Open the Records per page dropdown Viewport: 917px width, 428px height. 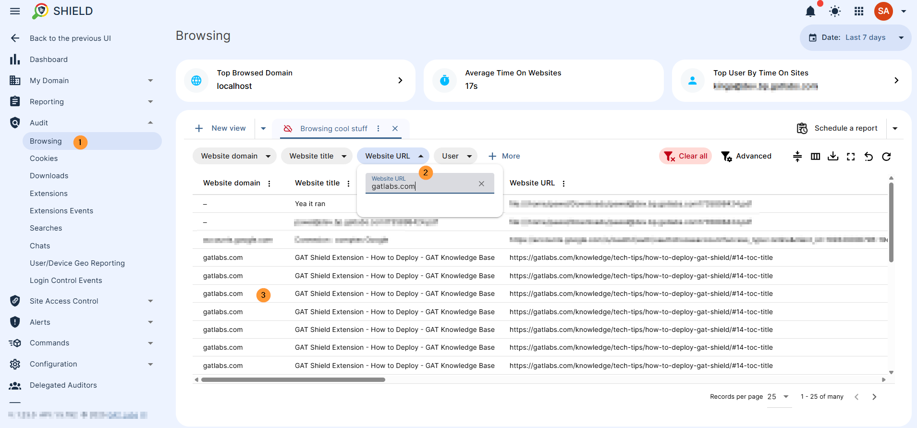pos(779,397)
